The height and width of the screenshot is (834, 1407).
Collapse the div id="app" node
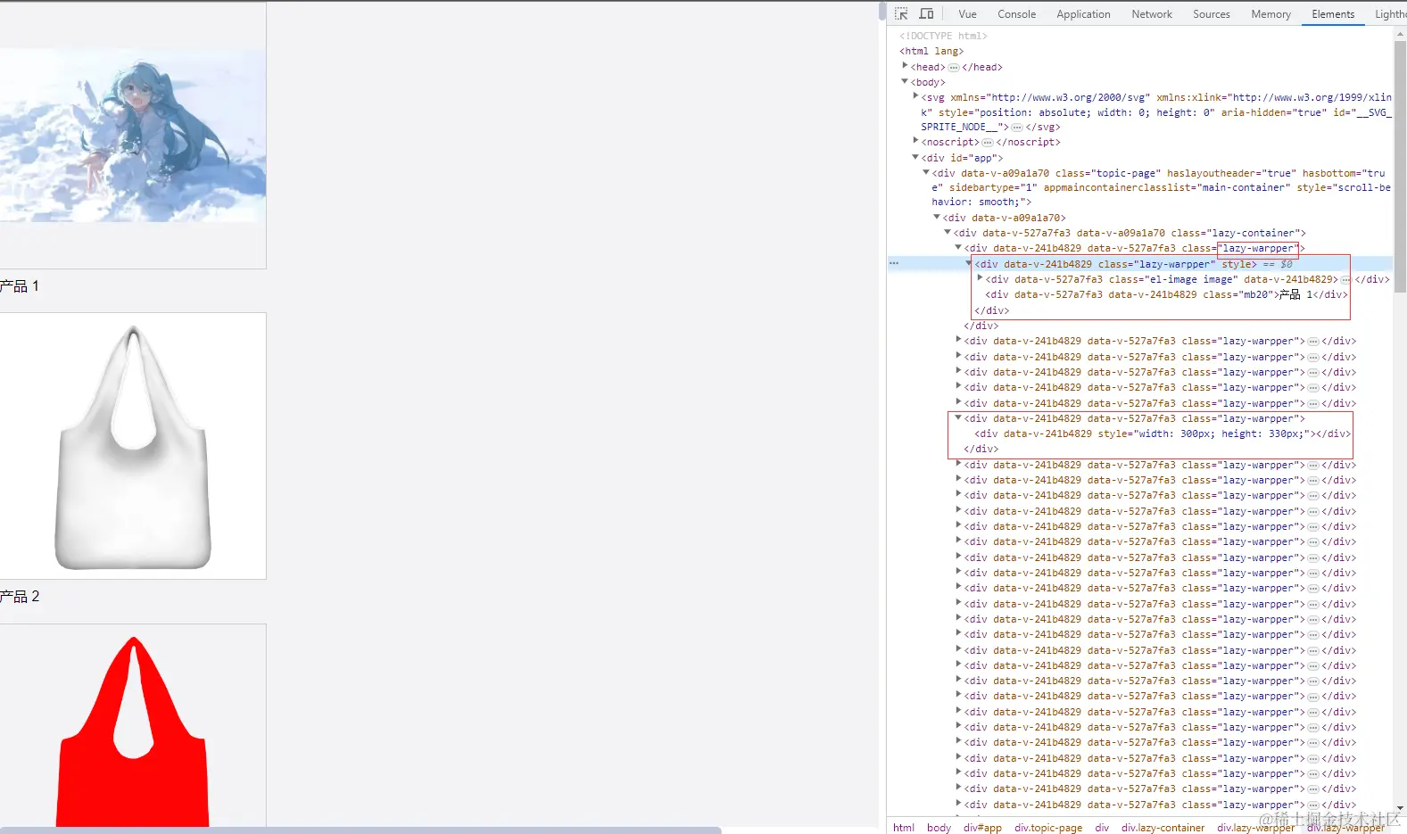pos(915,157)
